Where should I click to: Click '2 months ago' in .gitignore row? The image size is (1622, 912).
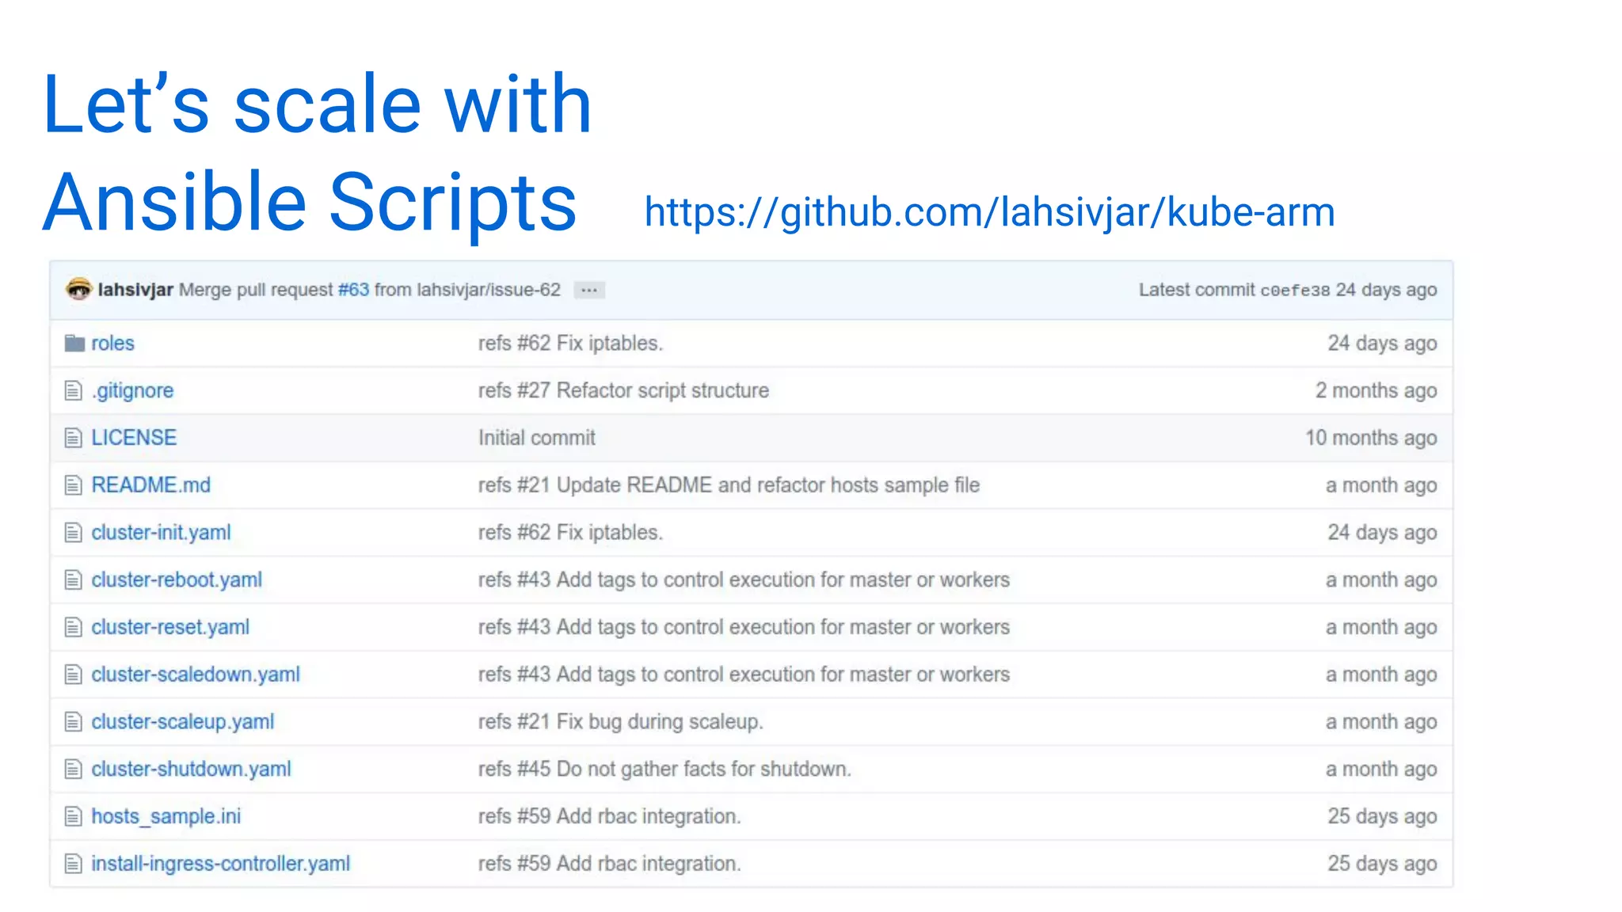coord(1376,391)
